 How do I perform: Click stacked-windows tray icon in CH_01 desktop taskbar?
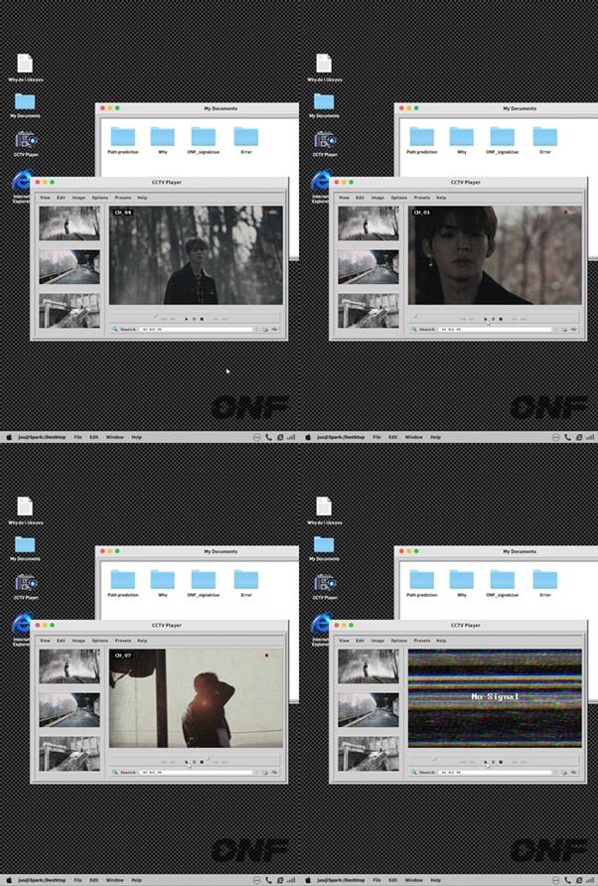[579, 437]
